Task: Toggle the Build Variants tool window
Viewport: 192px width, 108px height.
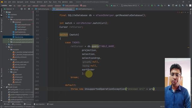Action: [1, 96]
